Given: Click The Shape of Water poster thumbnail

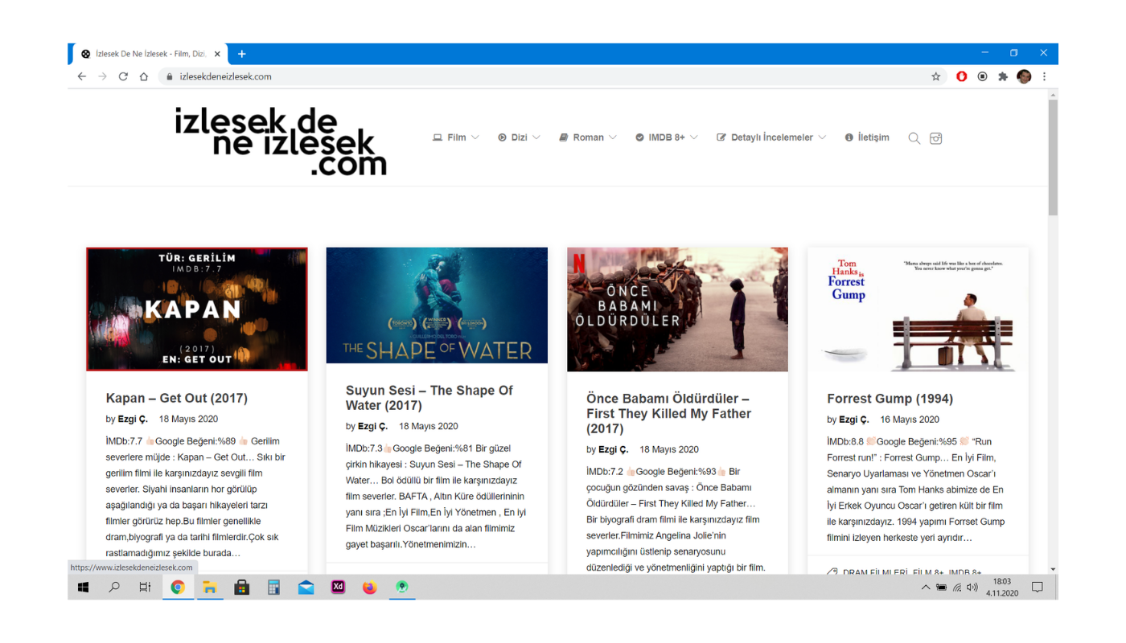Looking at the screenshot, I should [x=437, y=305].
